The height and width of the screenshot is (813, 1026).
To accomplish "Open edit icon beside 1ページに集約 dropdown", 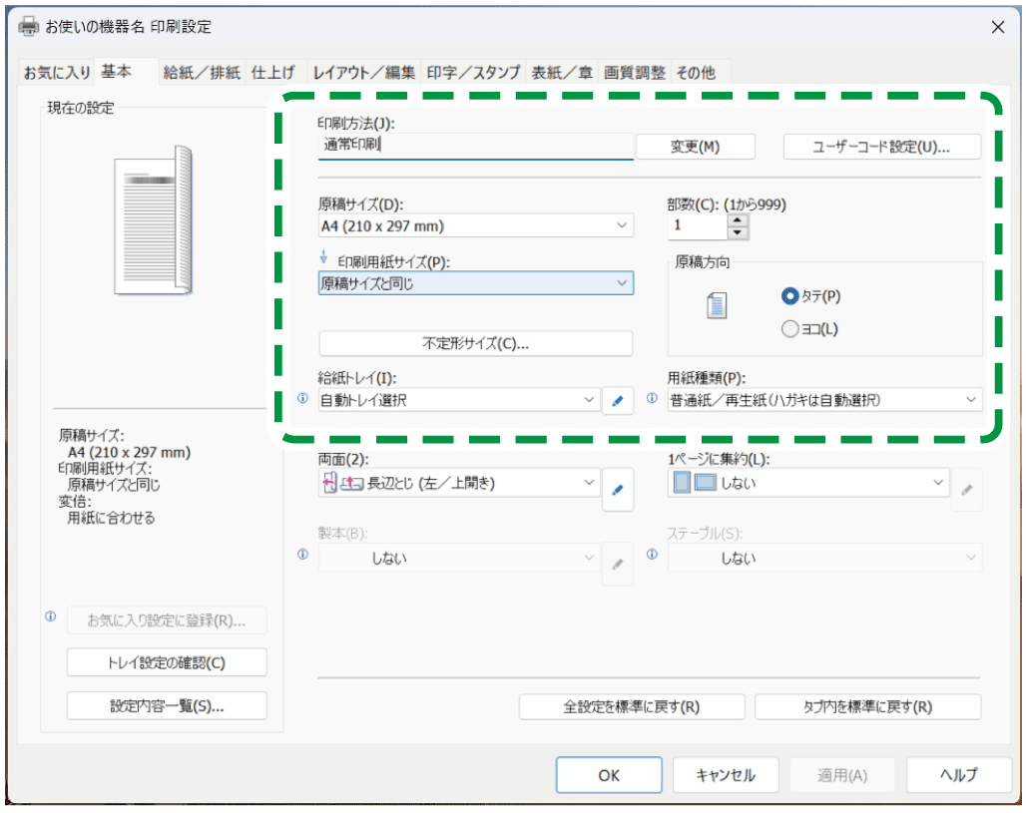I will pyautogui.click(x=967, y=489).
